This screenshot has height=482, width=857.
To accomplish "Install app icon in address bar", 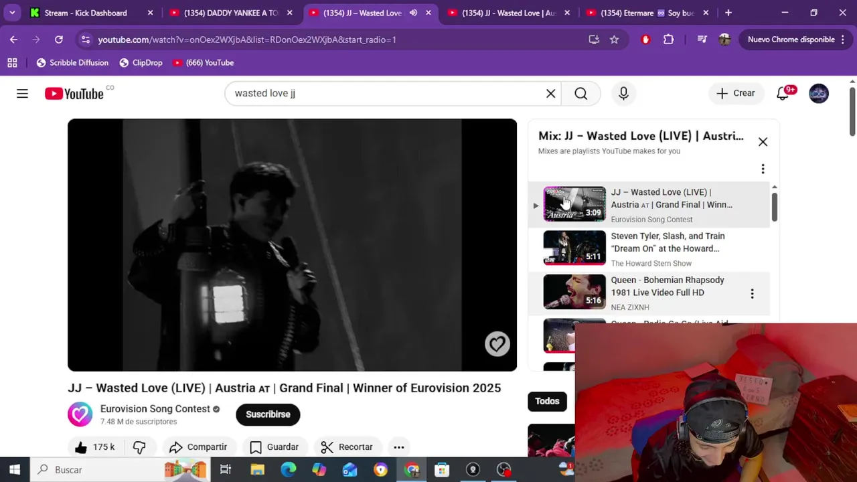I will coord(594,39).
